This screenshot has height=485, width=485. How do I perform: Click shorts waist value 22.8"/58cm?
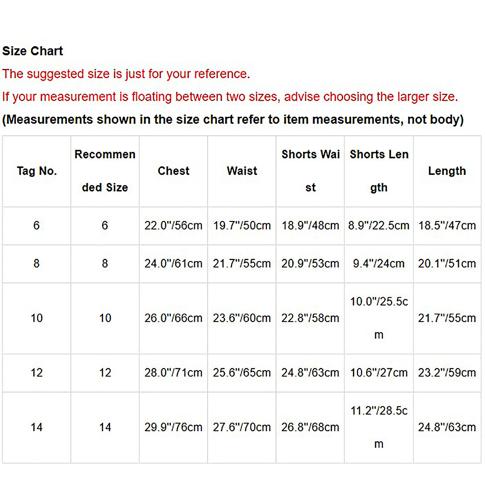click(x=310, y=318)
